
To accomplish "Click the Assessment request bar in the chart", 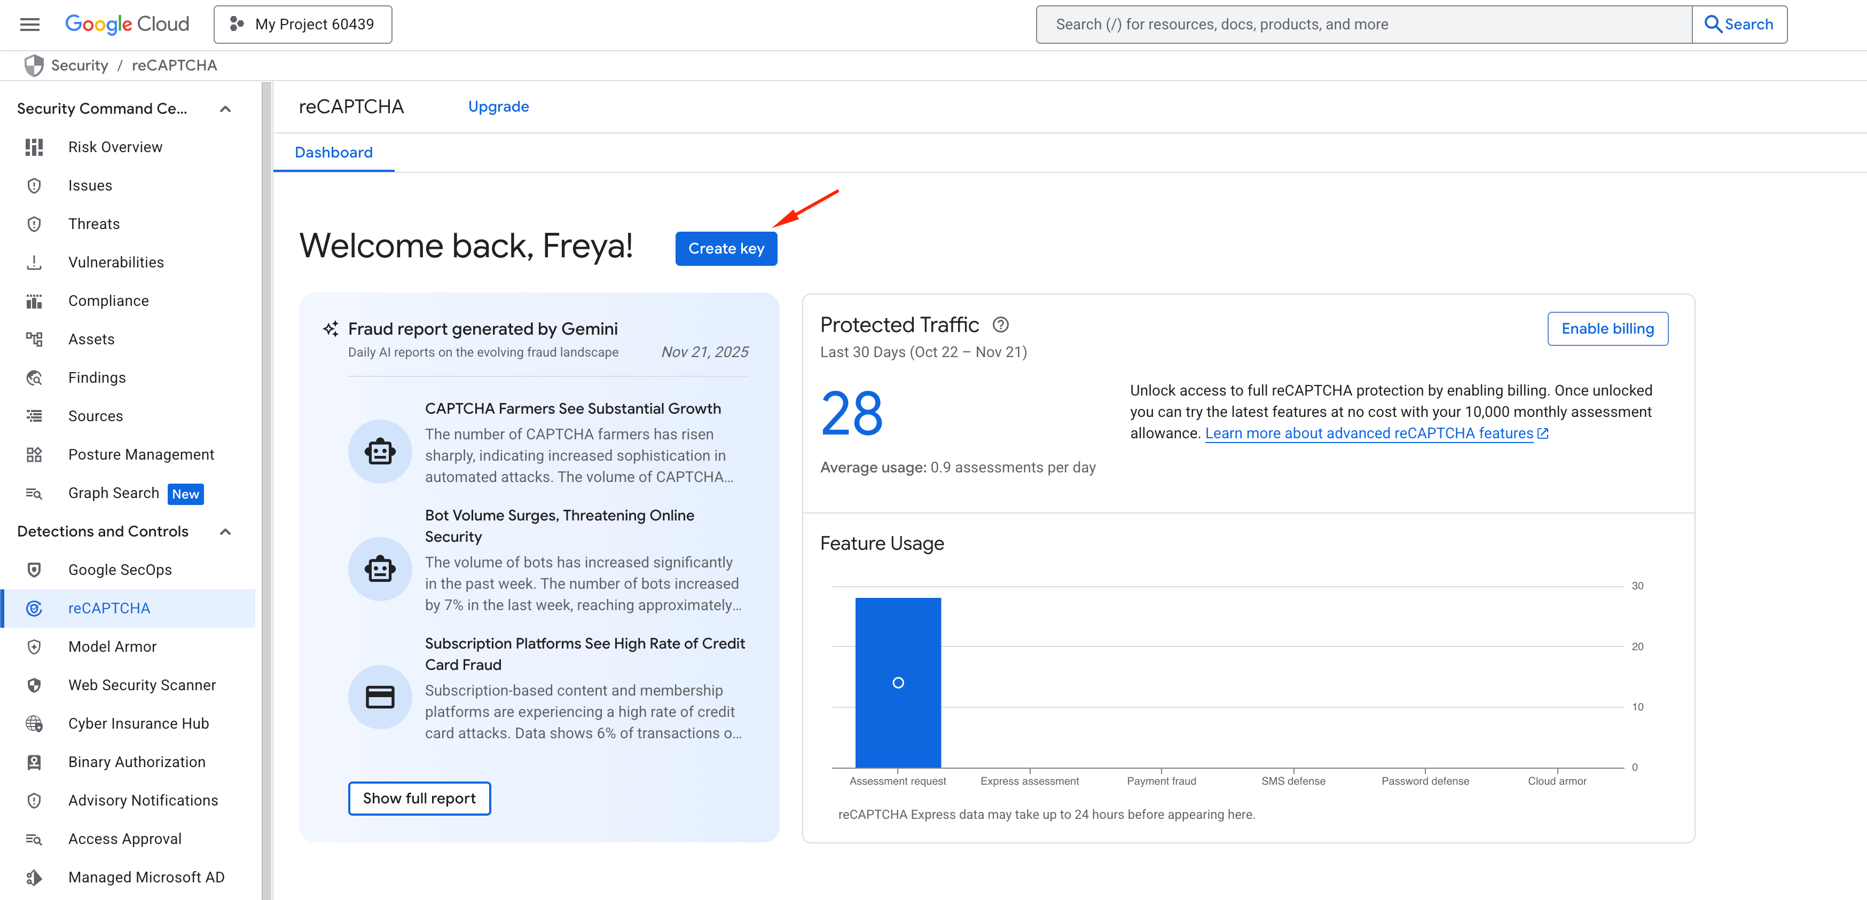I will [x=897, y=682].
